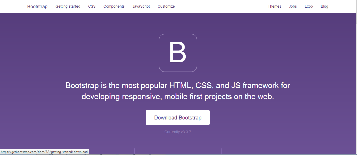Open the Bootstrap Blog
Screen dimensions: 357x155
click(324, 6)
